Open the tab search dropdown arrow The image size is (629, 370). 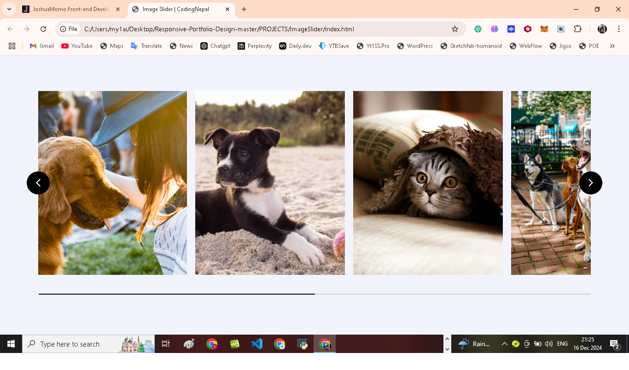[x=9, y=9]
